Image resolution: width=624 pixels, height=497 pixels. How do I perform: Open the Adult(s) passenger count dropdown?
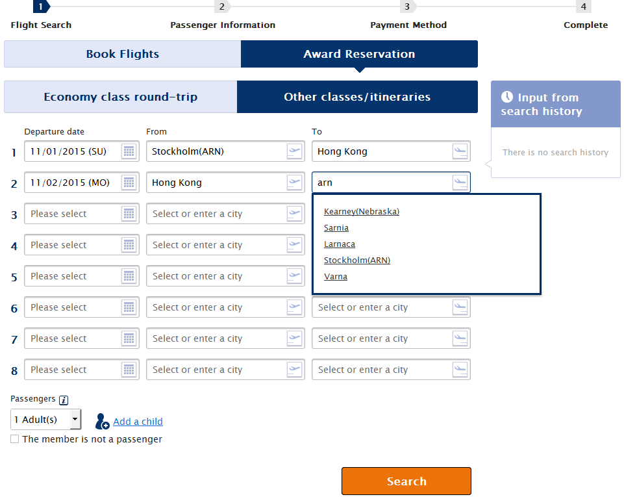click(x=45, y=420)
